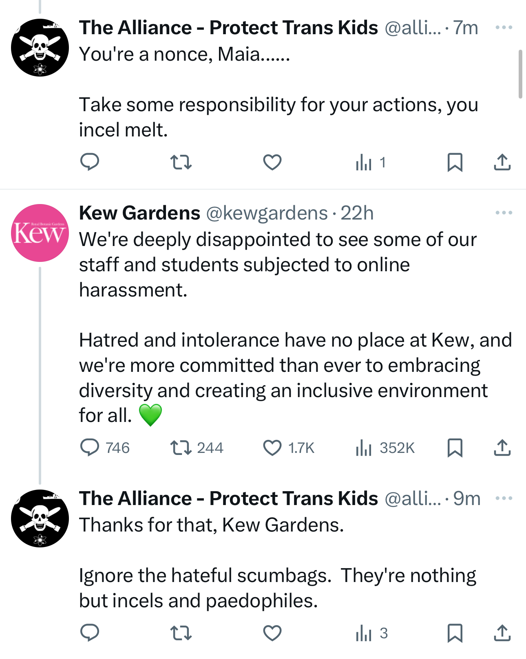Image resolution: width=526 pixels, height=659 pixels.
Task: Bookmark the "Thanks for that, Kew Gardens" tweet
Action: pyautogui.click(x=455, y=633)
